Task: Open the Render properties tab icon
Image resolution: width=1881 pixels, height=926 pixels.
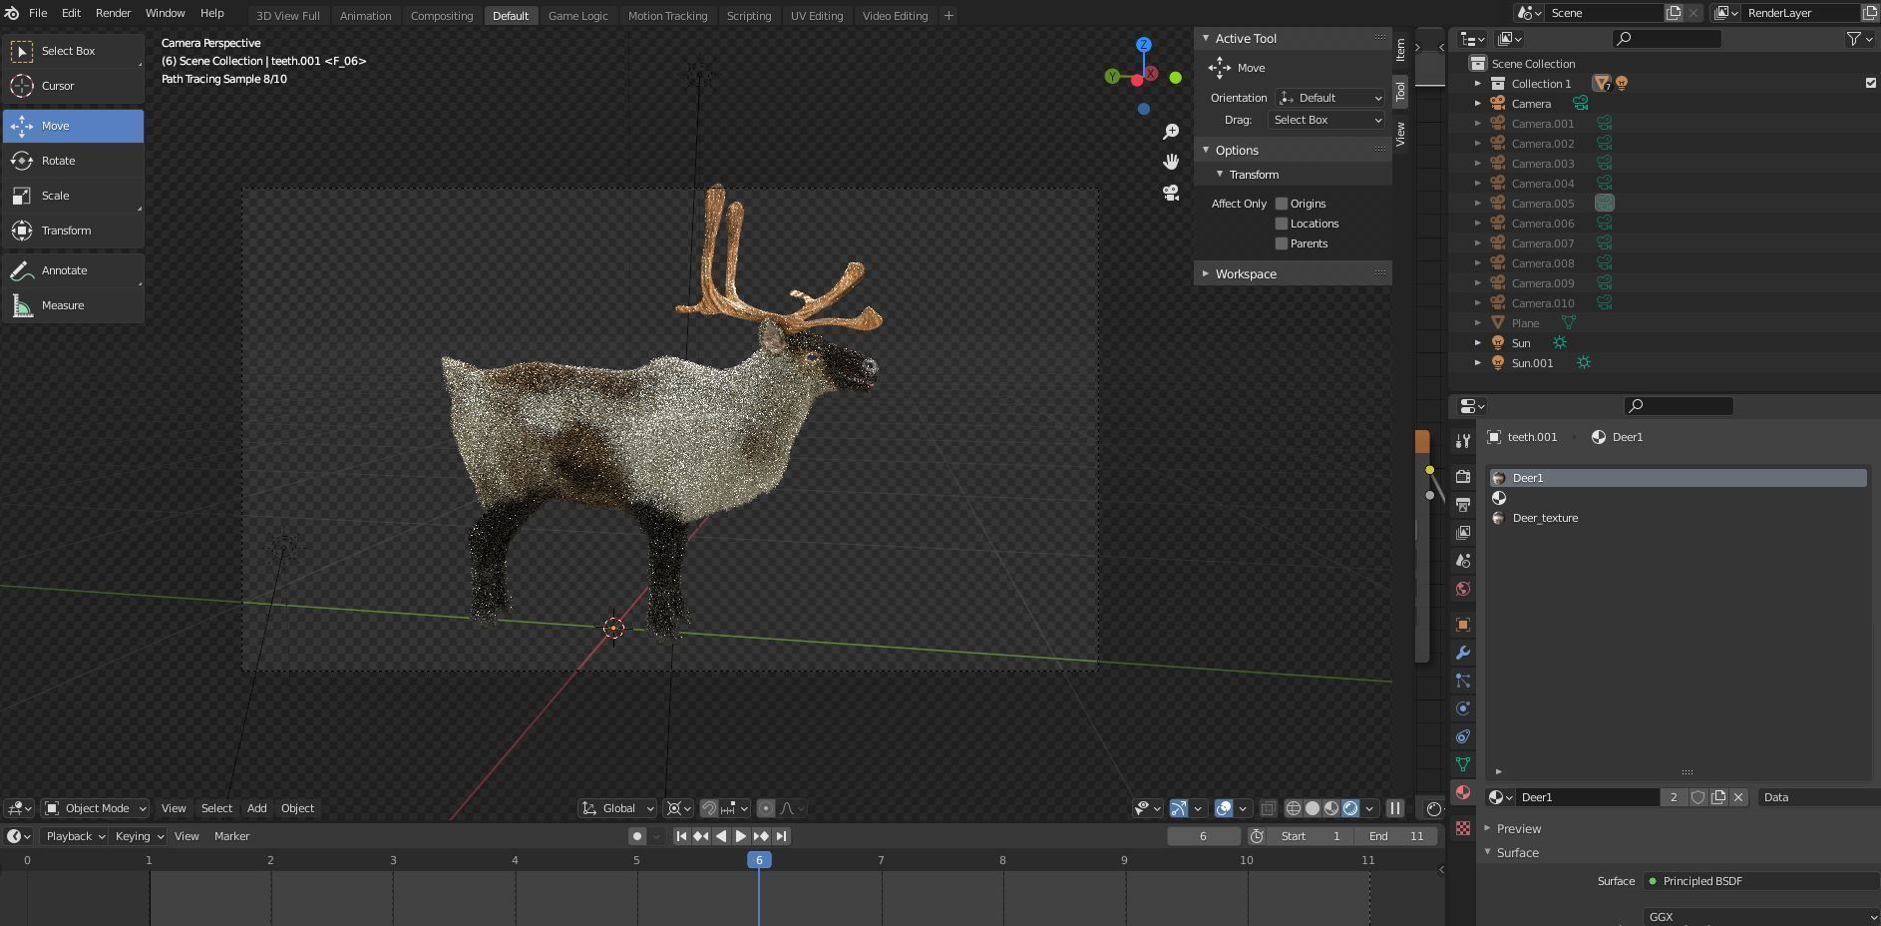Action: pyautogui.click(x=1463, y=477)
